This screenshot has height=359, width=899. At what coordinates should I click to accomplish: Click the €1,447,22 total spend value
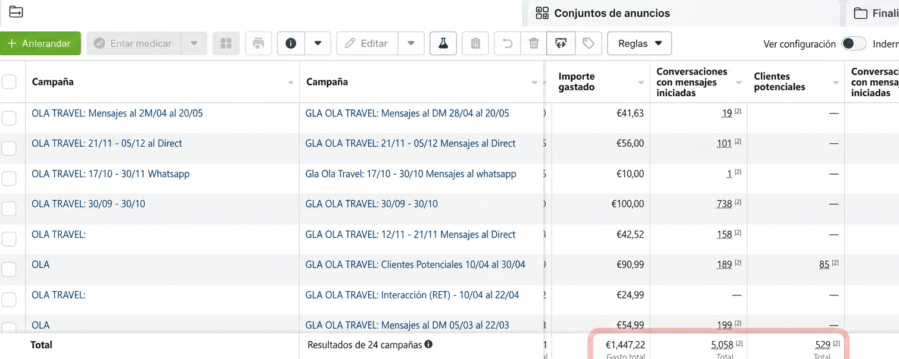tap(626, 345)
